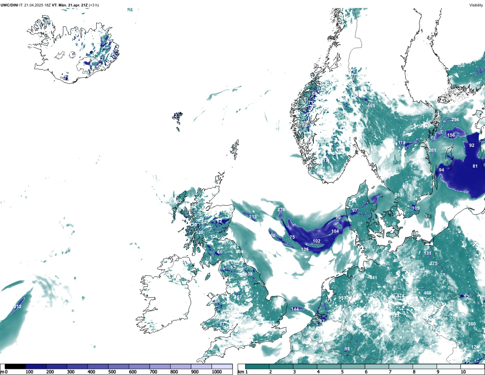
Task: Select the 100–200 m dark blue legend swatch
Action: point(36,366)
